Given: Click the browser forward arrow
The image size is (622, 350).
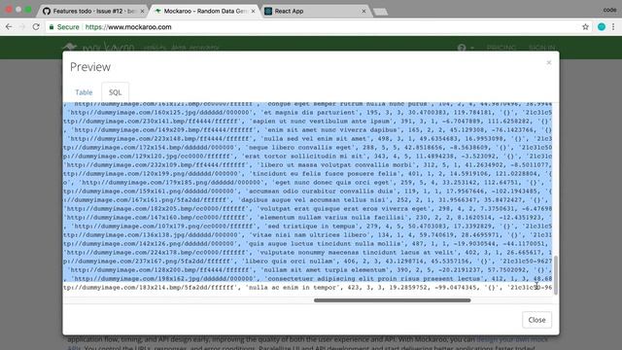Looking at the screenshot, I should (22, 27).
